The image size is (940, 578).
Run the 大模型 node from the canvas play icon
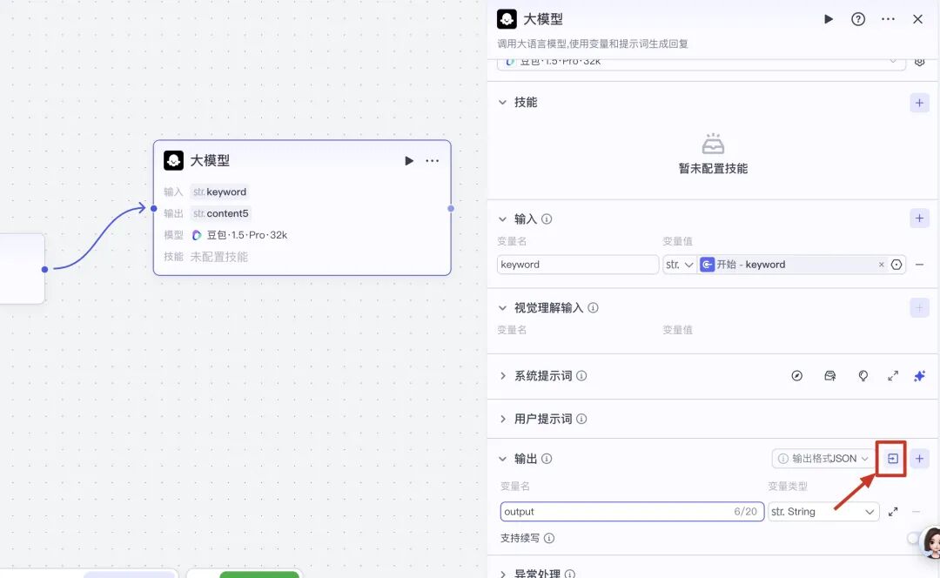coord(408,160)
